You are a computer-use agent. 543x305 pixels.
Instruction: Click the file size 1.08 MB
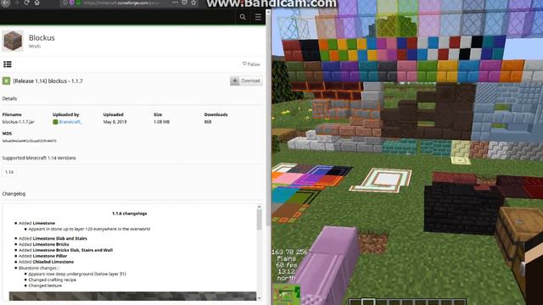coord(161,122)
